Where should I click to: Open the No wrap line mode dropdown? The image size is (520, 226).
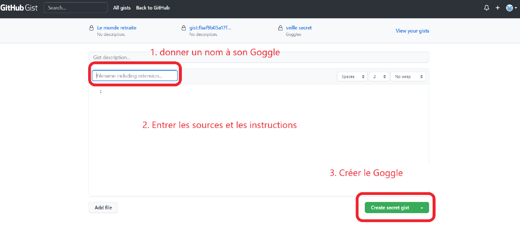pyautogui.click(x=408, y=77)
